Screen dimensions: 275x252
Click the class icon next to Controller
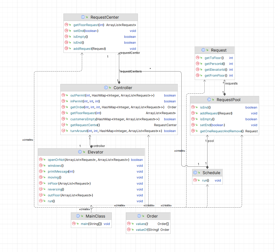pos(106,88)
